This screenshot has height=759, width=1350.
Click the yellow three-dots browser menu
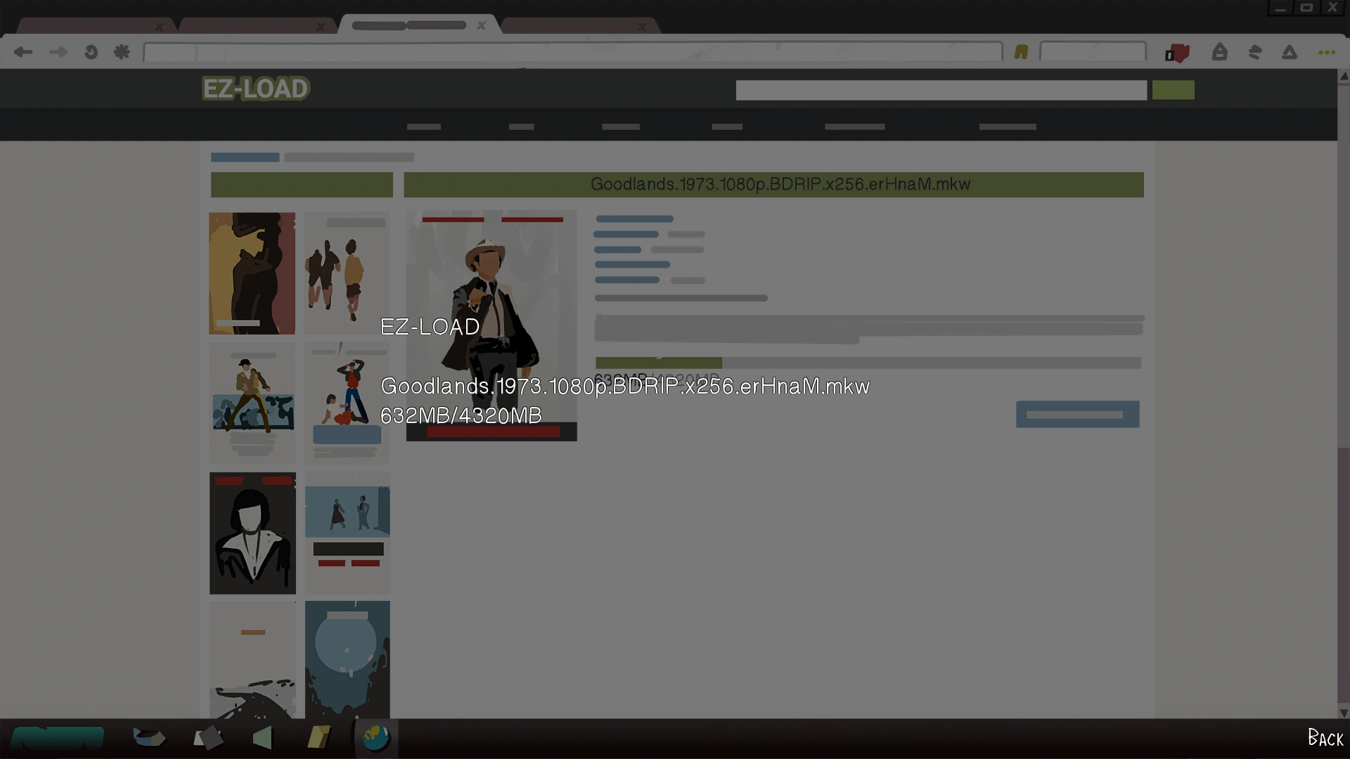(1326, 52)
